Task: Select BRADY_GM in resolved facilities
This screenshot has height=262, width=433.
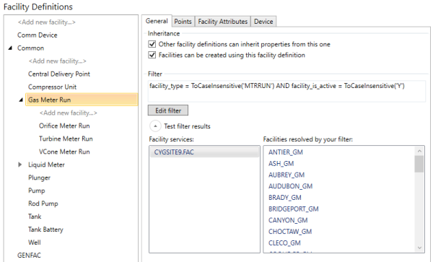Action: (x=285, y=197)
